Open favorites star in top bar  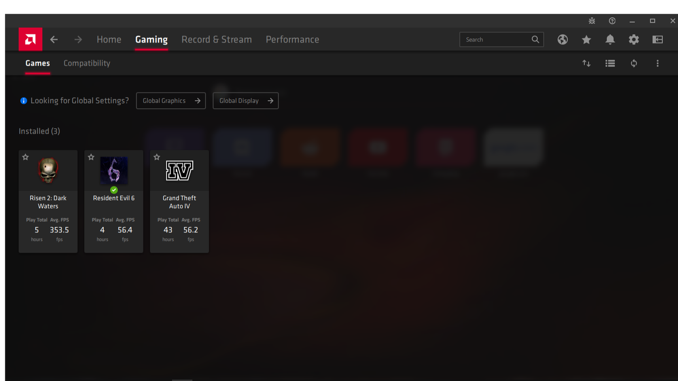pyautogui.click(x=586, y=40)
